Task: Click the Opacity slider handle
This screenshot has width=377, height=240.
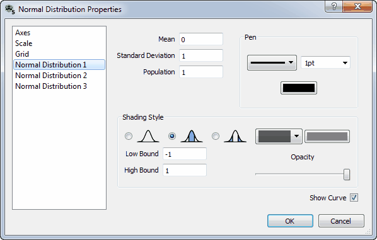Action: (x=347, y=174)
